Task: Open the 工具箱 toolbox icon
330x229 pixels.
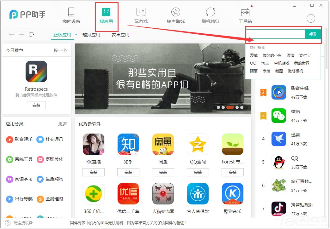Action: tap(245, 12)
